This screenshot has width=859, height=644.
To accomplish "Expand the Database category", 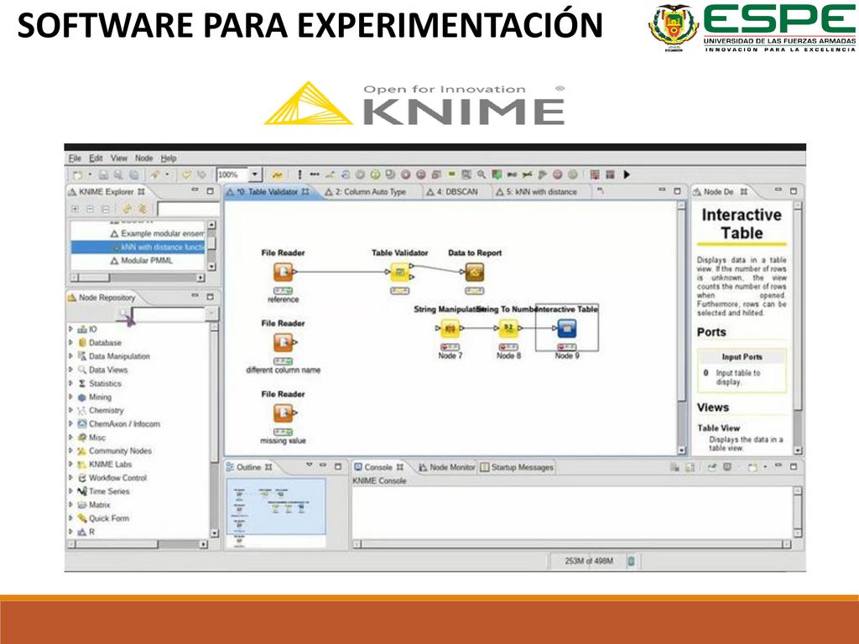I will 70,342.
